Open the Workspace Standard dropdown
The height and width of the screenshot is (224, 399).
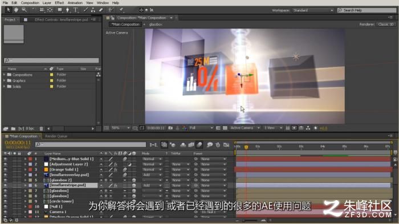pos(313,10)
